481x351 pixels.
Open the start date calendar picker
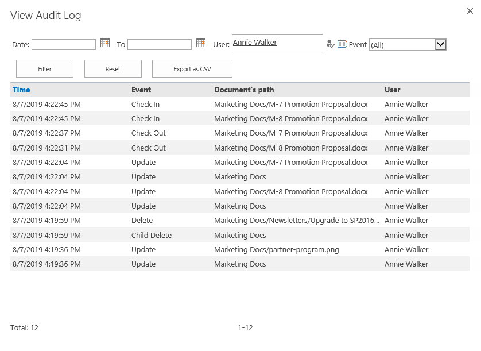pos(105,43)
